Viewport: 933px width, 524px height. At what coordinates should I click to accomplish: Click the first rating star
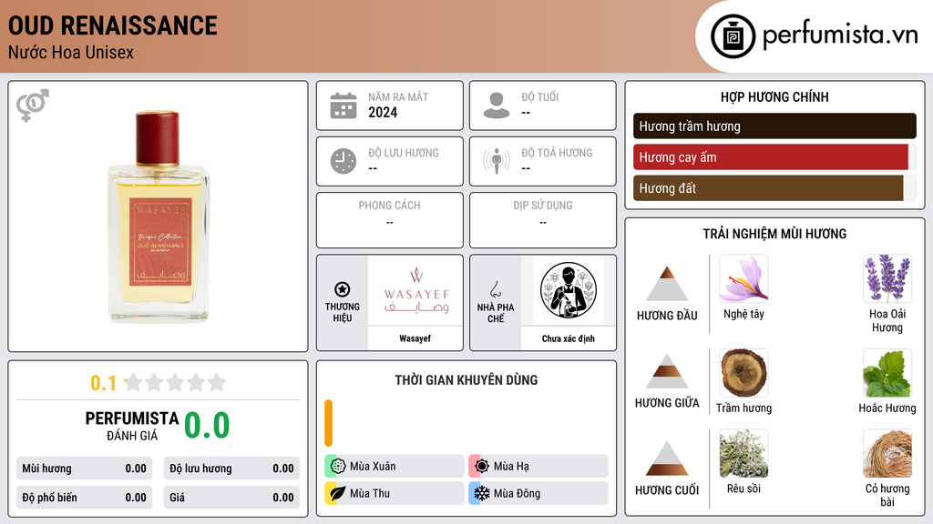tap(133, 382)
